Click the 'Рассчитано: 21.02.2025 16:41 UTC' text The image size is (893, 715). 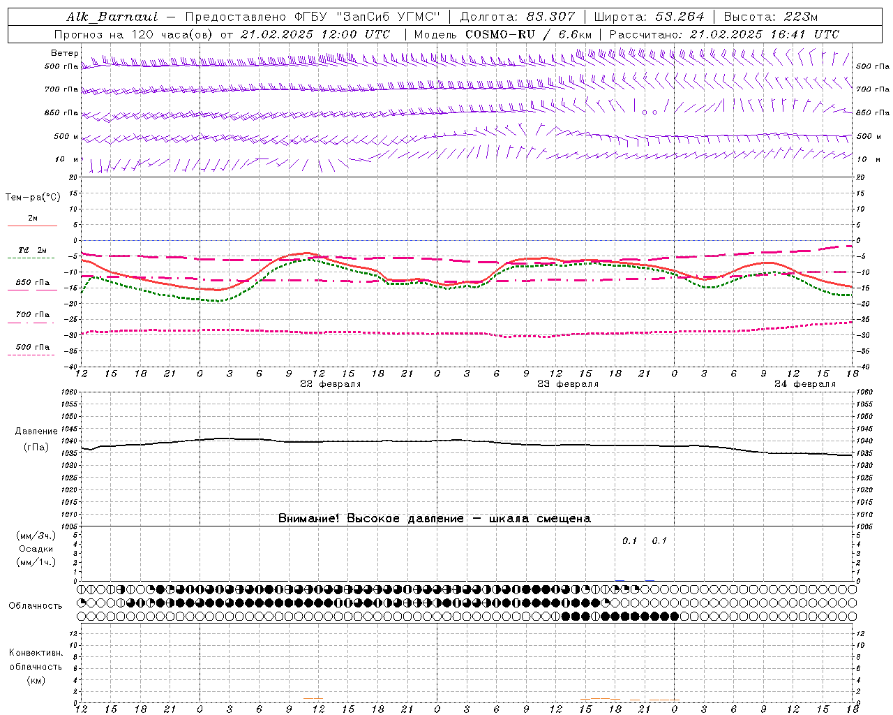(724, 34)
